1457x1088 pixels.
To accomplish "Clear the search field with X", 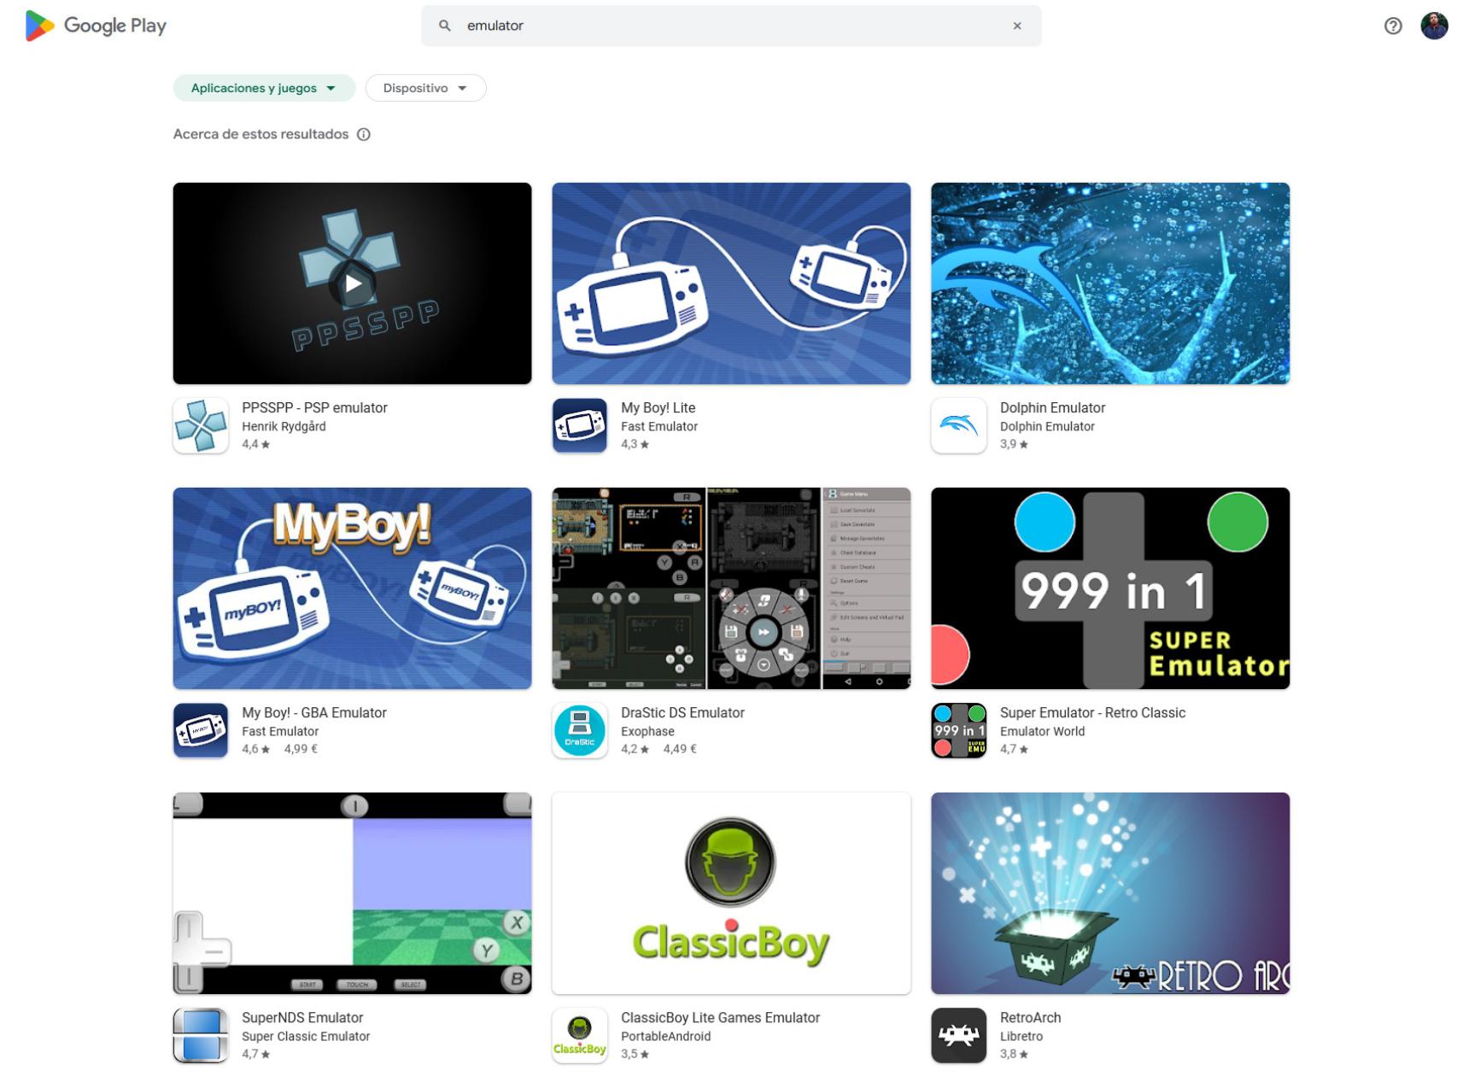I will pyautogui.click(x=1017, y=26).
